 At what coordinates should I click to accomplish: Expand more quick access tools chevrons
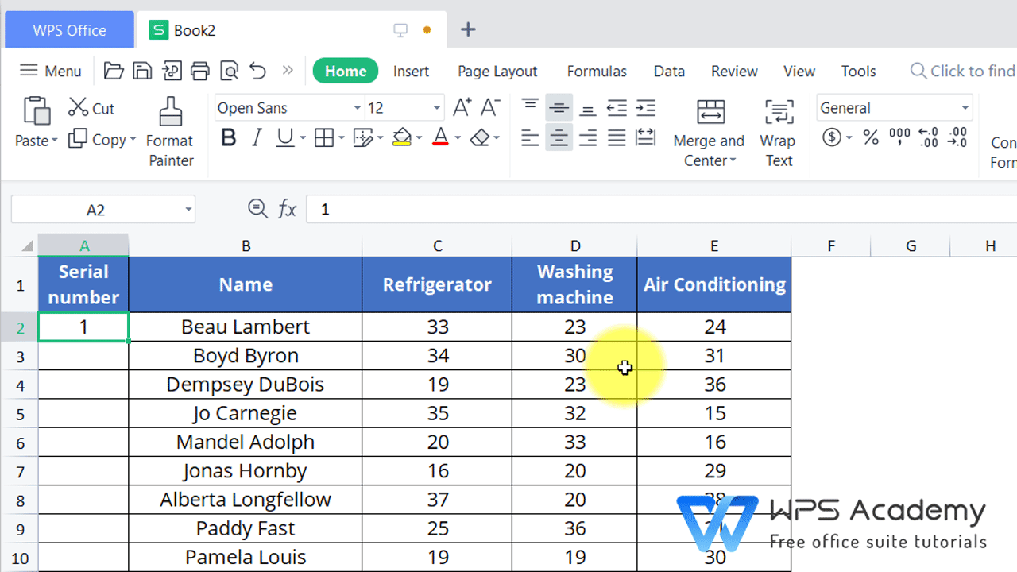[288, 71]
